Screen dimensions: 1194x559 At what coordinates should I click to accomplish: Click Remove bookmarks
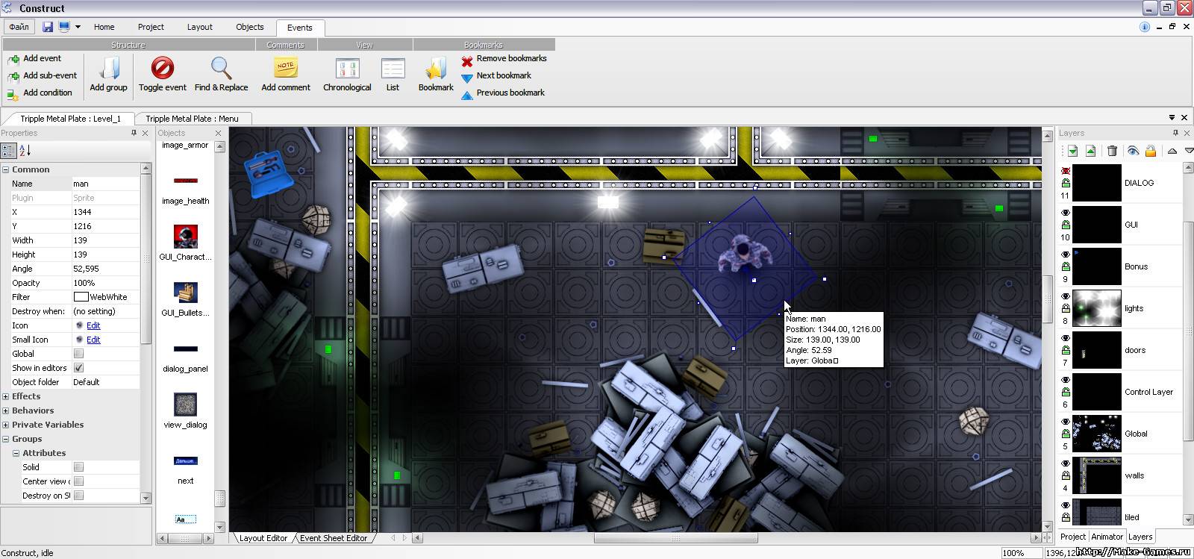click(x=504, y=58)
